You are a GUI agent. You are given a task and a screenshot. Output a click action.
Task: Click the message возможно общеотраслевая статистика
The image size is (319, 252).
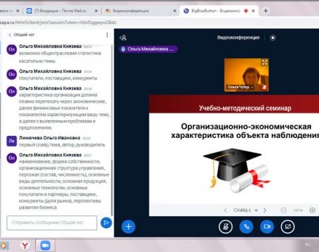click(x=60, y=57)
